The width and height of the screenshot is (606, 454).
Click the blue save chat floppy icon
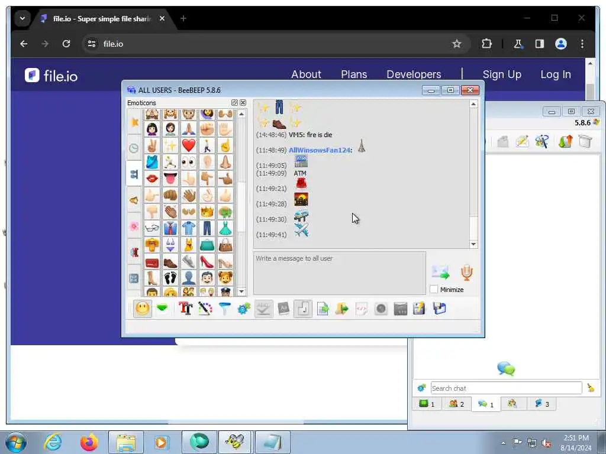pyautogui.click(x=440, y=309)
